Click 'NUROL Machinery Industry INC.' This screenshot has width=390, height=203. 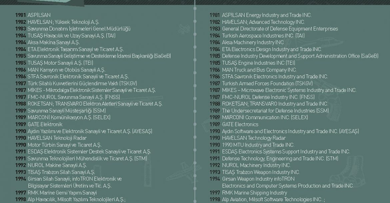(256, 165)
